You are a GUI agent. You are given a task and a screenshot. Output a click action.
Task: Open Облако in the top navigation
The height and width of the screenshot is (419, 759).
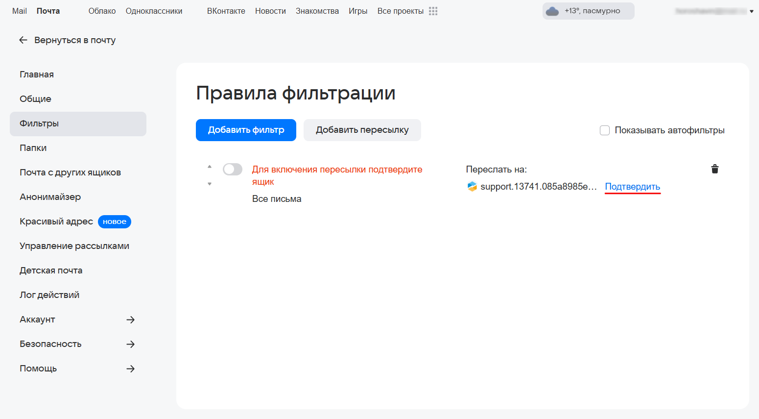coord(102,11)
